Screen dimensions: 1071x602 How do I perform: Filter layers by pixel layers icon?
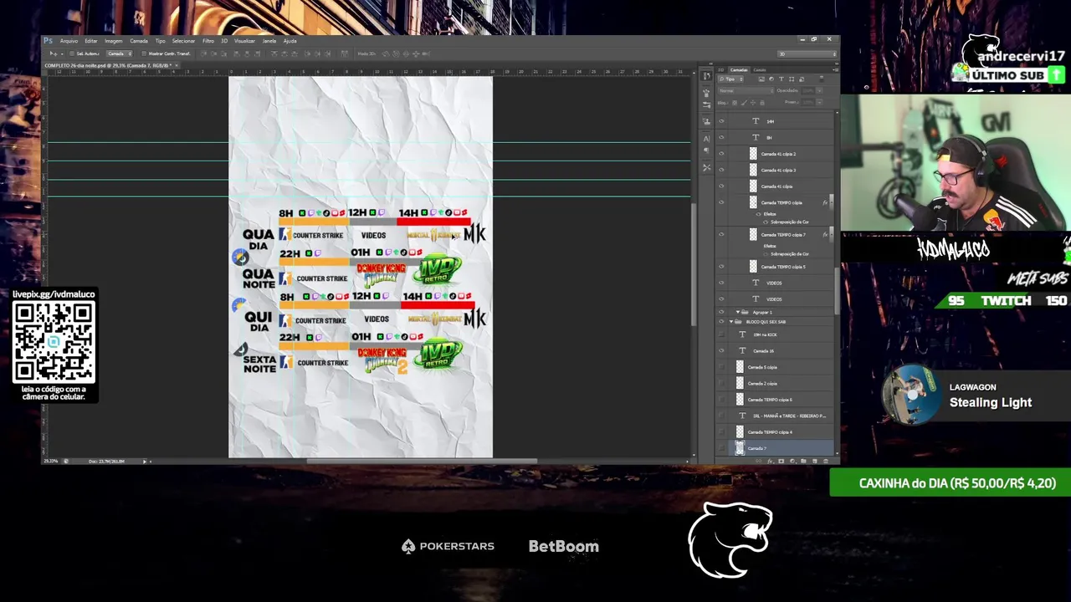pyautogui.click(x=761, y=79)
